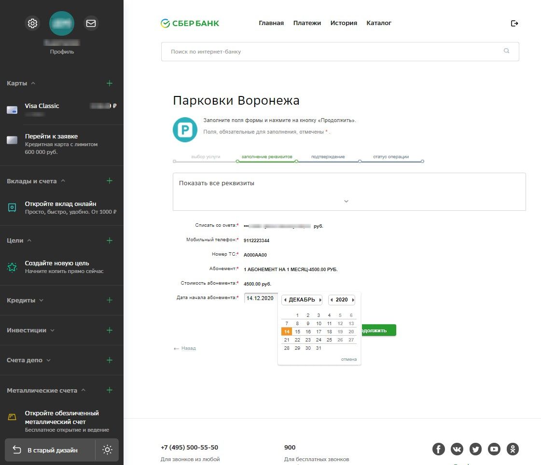
Task: Open Twitter social icon
Action: (475, 449)
